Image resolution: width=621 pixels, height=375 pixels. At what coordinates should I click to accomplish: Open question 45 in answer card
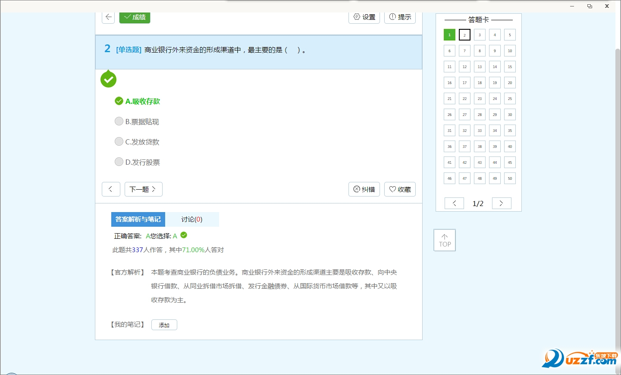coord(510,162)
